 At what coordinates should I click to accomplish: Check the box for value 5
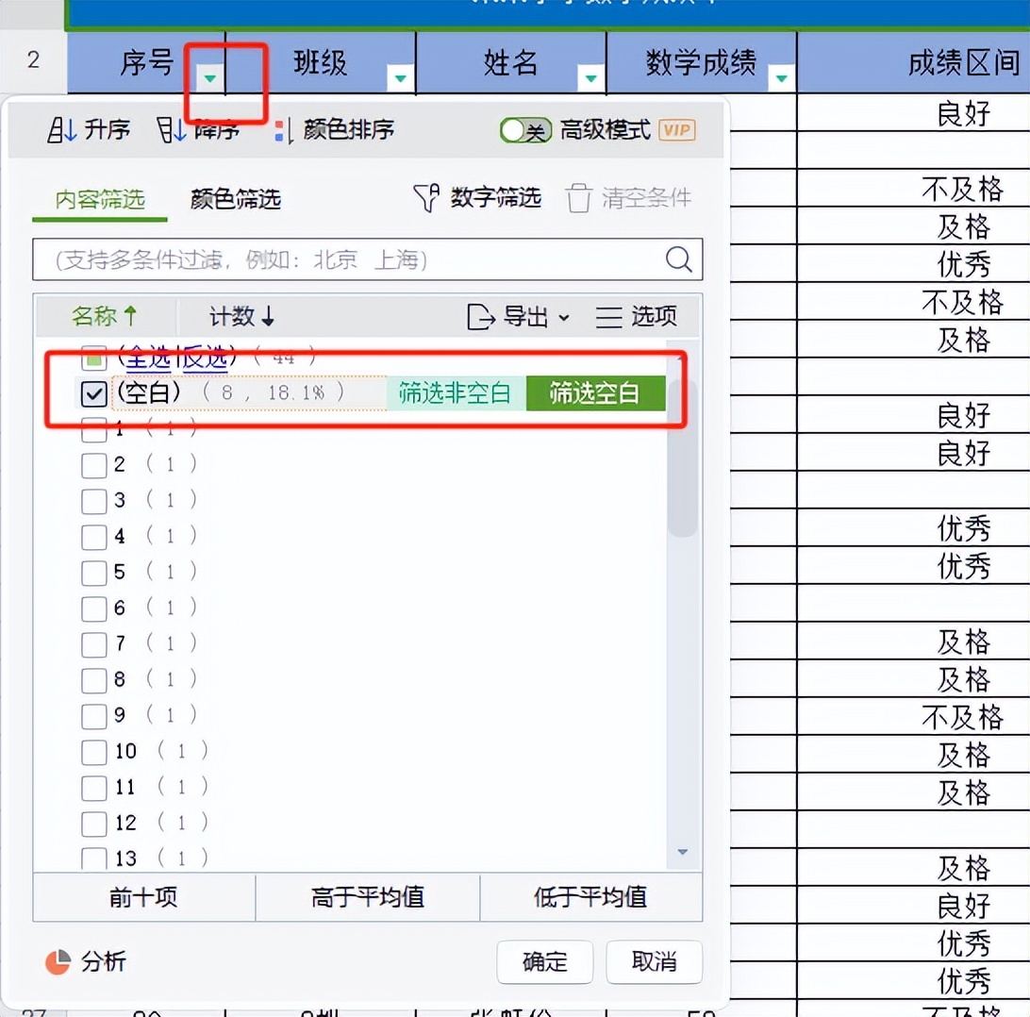[x=94, y=573]
